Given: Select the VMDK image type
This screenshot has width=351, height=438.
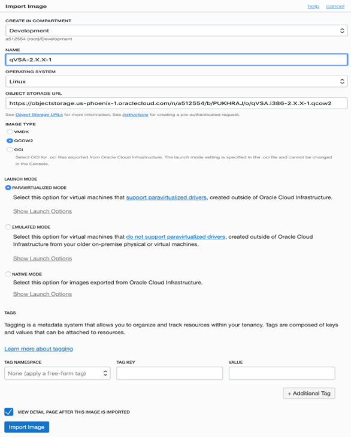Looking at the screenshot, I should [x=10, y=131].
